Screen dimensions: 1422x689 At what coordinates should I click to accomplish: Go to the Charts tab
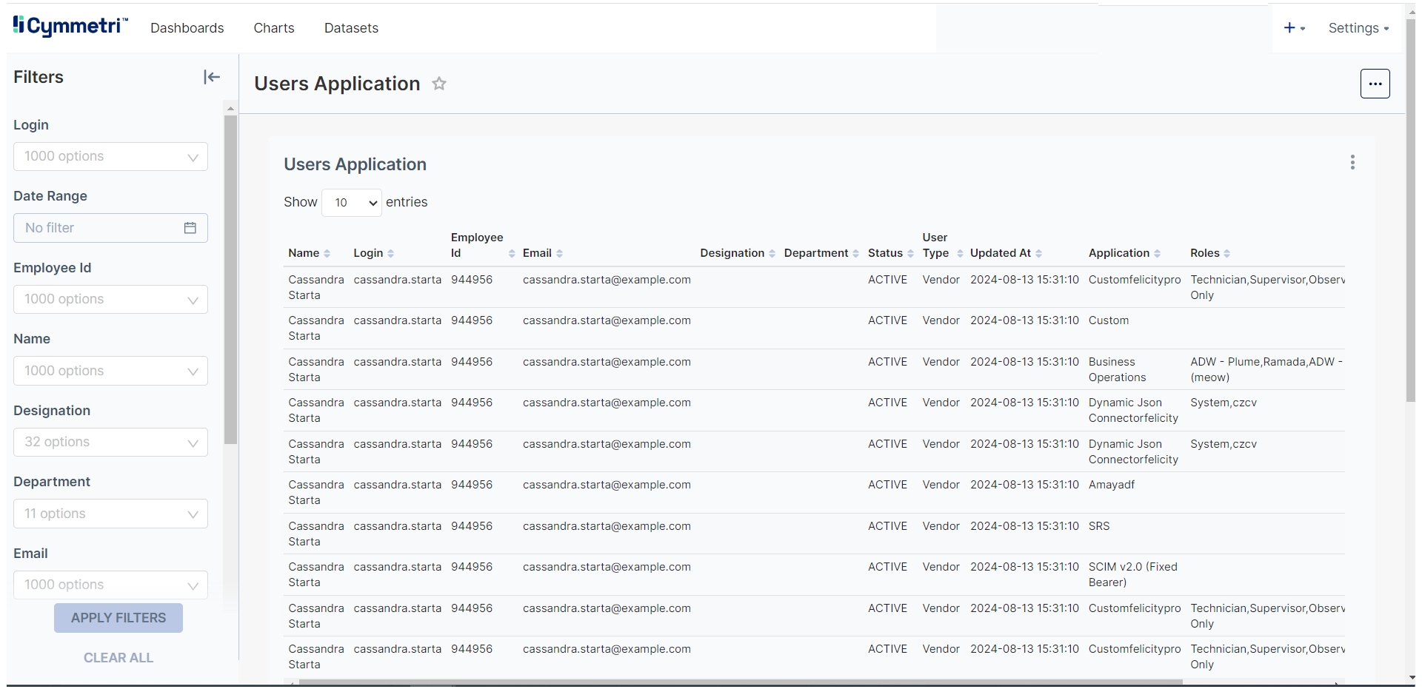274,28
